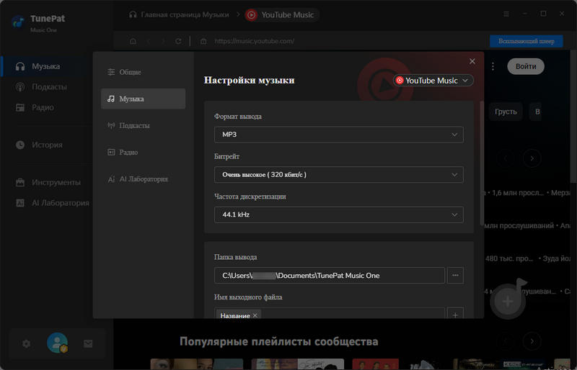Screen dimensions: 577x370
Task: Open the second community playlist thumbnail
Action: (298, 364)
